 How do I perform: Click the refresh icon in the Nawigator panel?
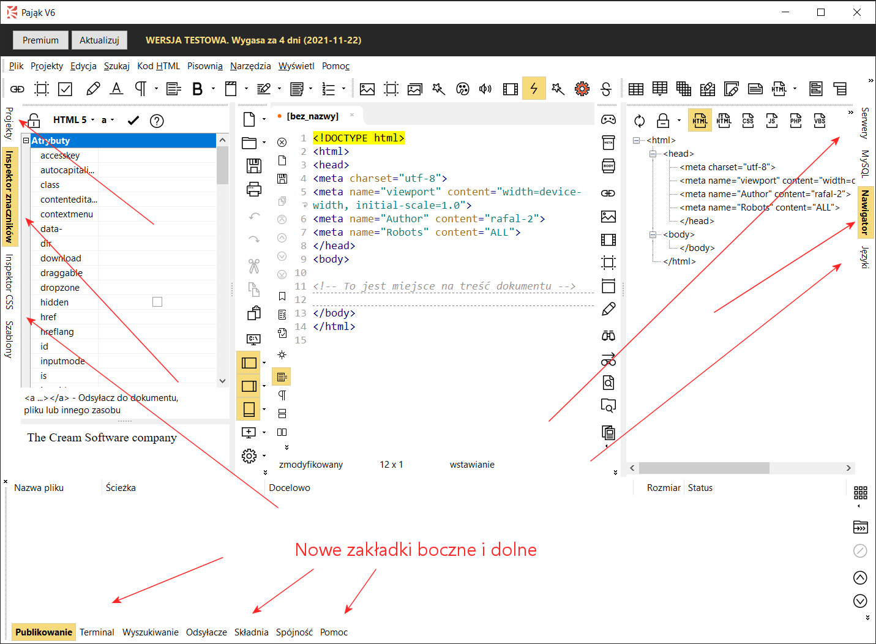640,121
